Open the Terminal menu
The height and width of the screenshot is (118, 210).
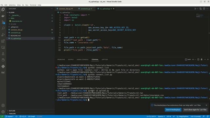33,5
